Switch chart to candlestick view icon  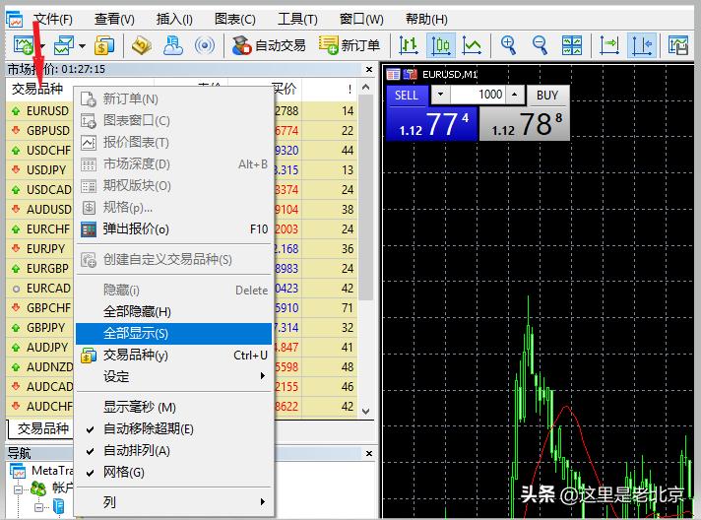440,44
